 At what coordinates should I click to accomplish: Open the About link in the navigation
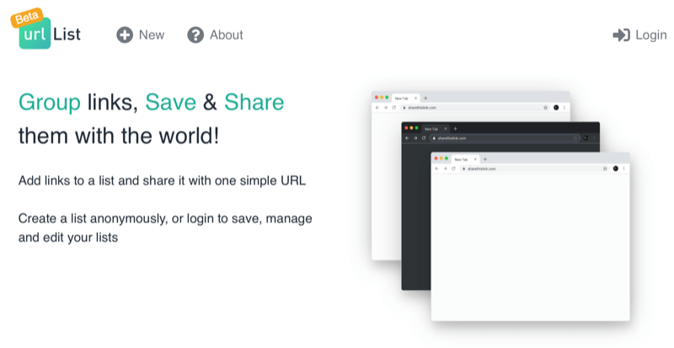click(226, 35)
